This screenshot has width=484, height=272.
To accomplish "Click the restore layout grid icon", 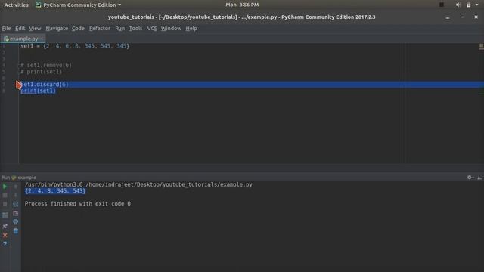I will click(x=5, y=215).
